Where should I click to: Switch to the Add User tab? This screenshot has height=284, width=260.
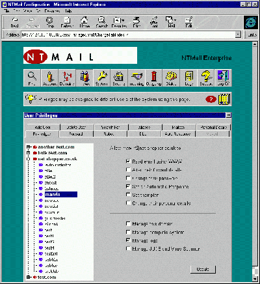[x=43, y=127]
